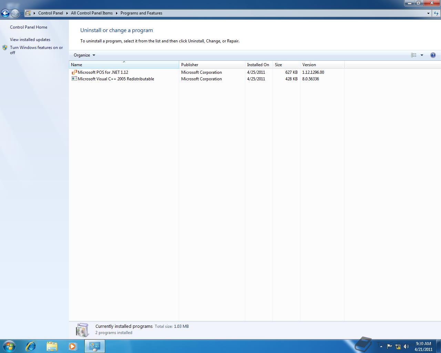Image resolution: width=441 pixels, height=353 pixels.
Task: Click Control Panel taskbar button
Action: click(95, 346)
